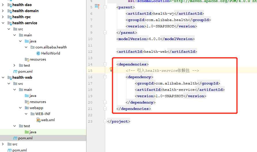This screenshot has width=257, height=152.
Task: Expand the root src folder
Action: [3, 144]
